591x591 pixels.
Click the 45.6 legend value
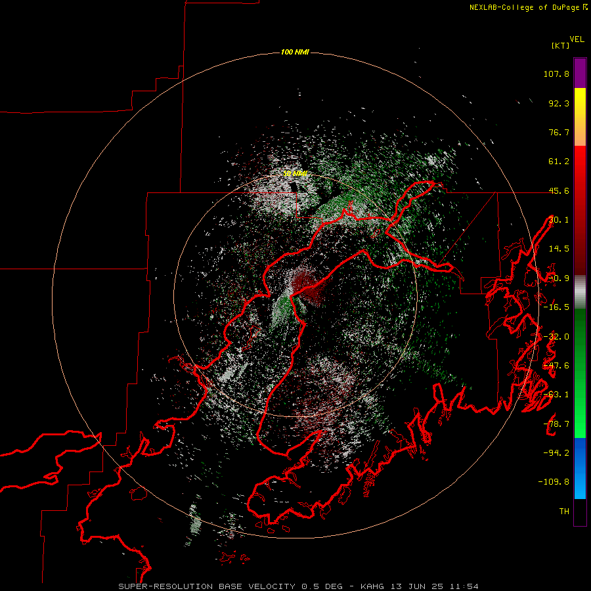click(x=559, y=190)
